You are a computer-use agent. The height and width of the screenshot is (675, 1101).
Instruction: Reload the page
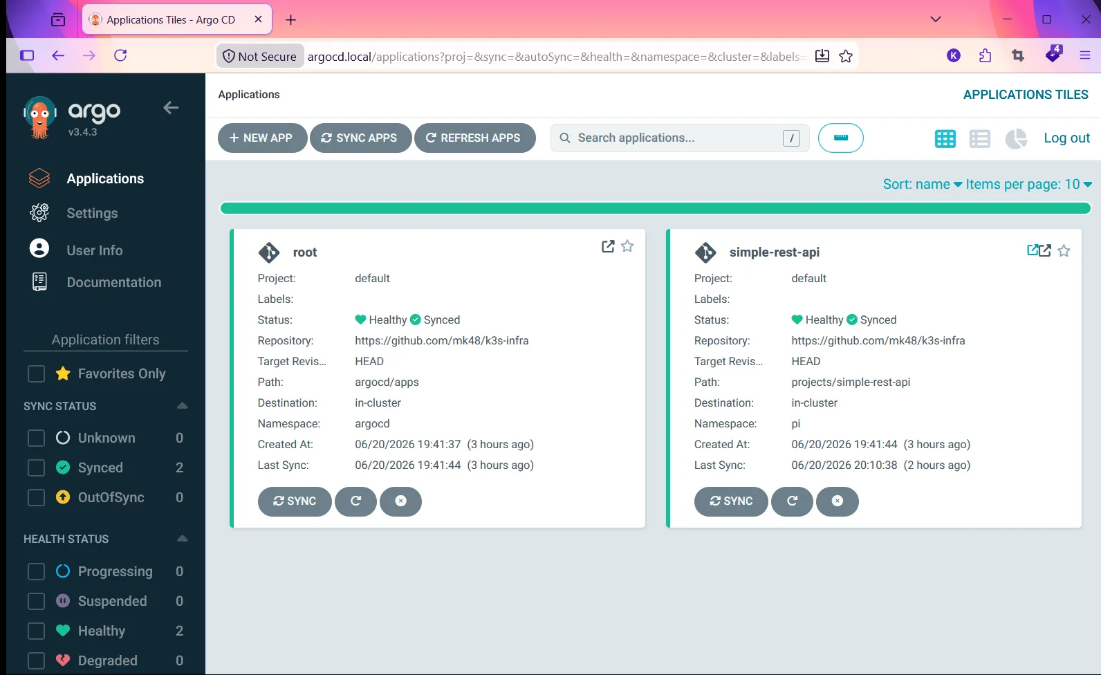pyautogui.click(x=120, y=55)
